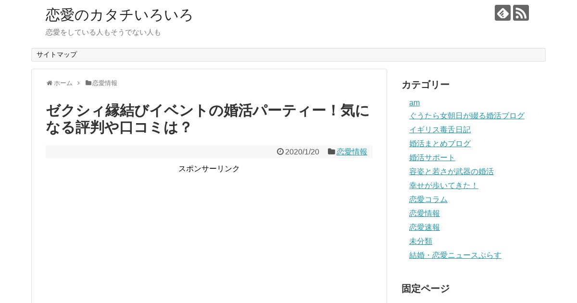Open 結婚・恋愛ニュースぷらす category
Viewport: 577px width, 303px height.
455,255
